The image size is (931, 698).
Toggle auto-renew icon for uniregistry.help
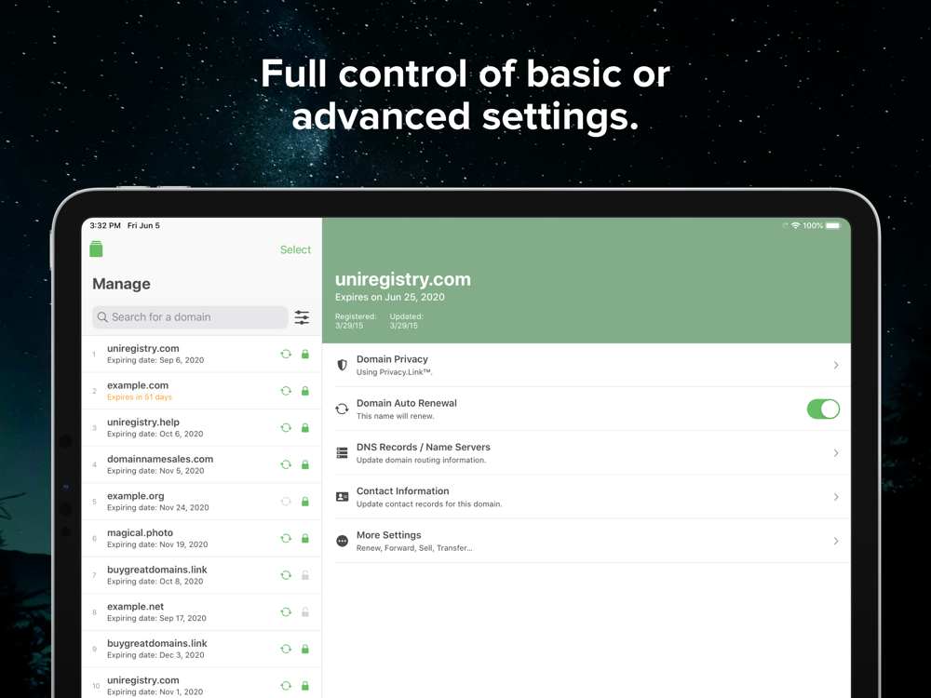(x=286, y=428)
